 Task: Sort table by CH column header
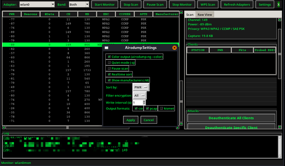pos(68,14)
